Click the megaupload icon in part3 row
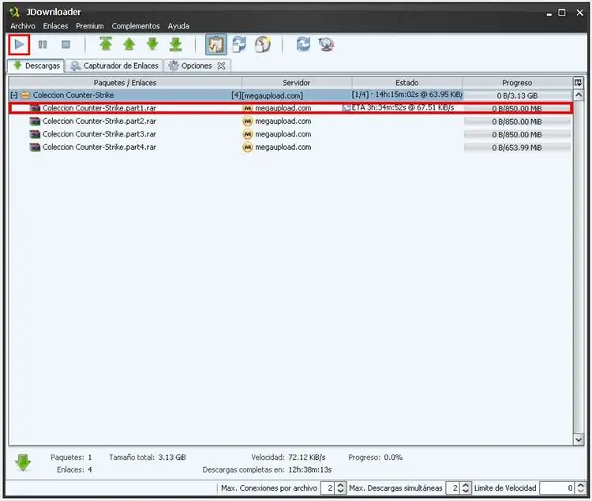Image resolution: width=592 pixels, height=501 pixels. coord(247,134)
